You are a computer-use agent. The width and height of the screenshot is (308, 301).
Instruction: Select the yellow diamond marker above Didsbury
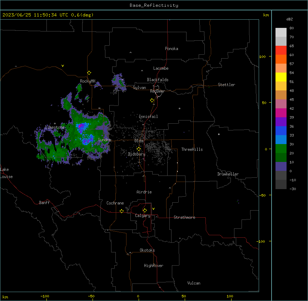click(x=139, y=149)
